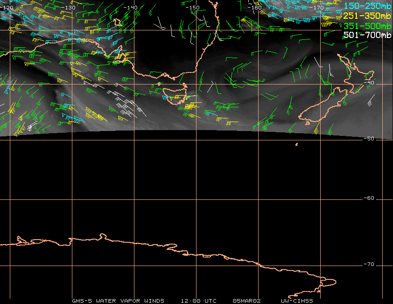Screen dimensions: 393x304
Task: Click the GMS-5 WATER VAPOR WINDS caption
Action: point(118,301)
